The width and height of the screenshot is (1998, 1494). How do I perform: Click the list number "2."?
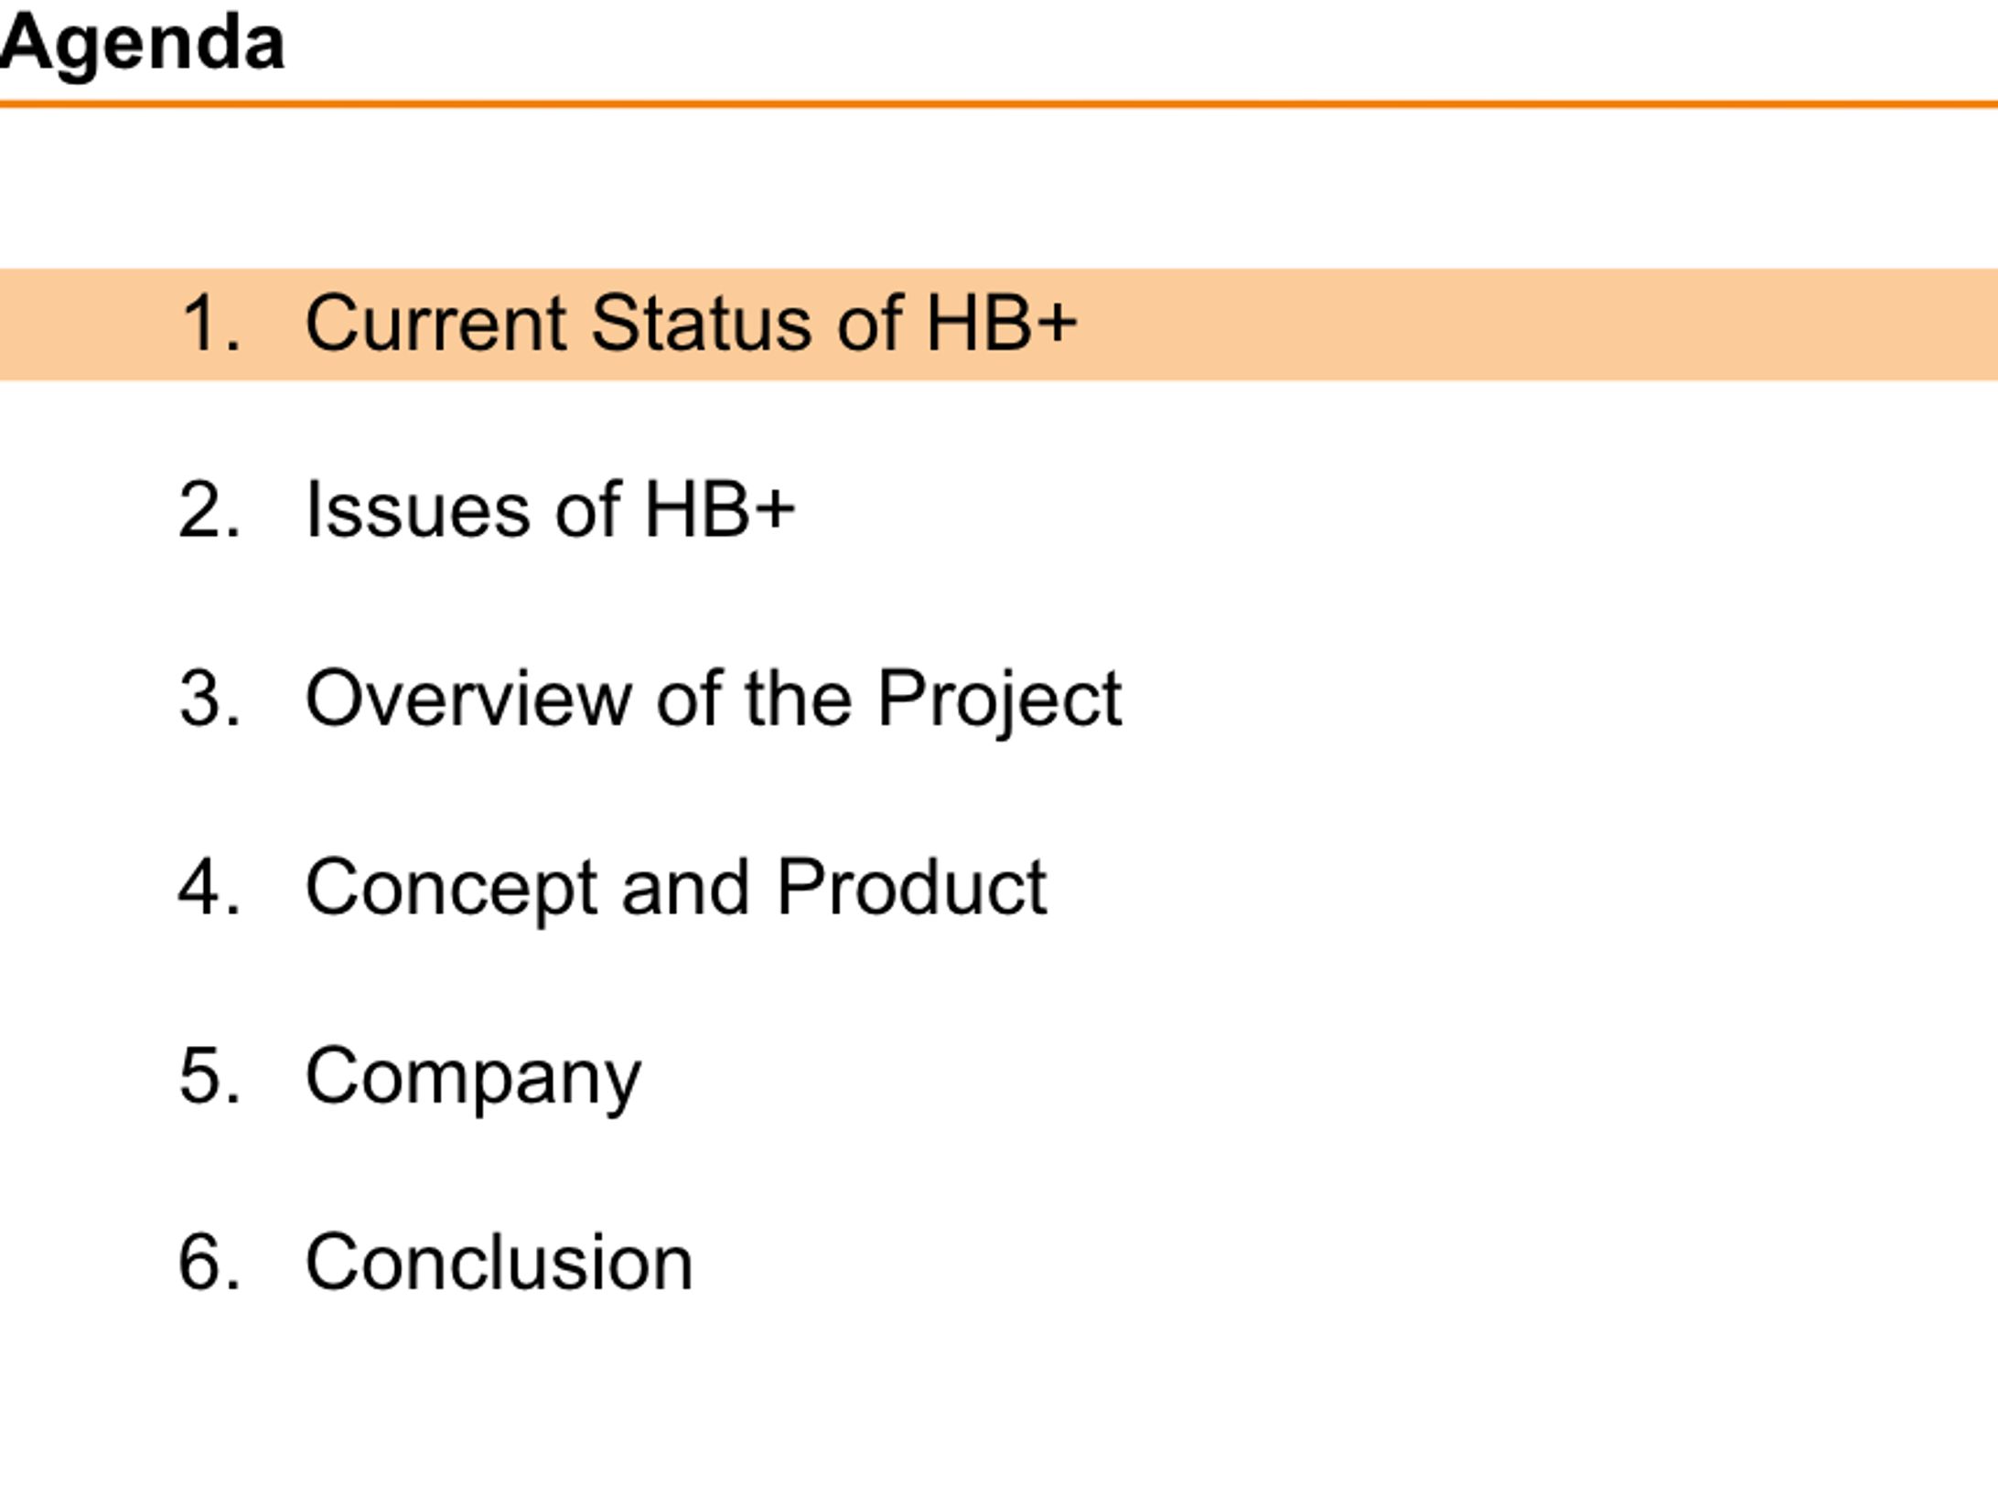point(210,510)
